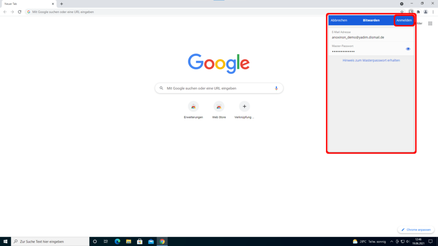Open the Chrome profile avatar
Screen dimensions: 438x246
426,12
